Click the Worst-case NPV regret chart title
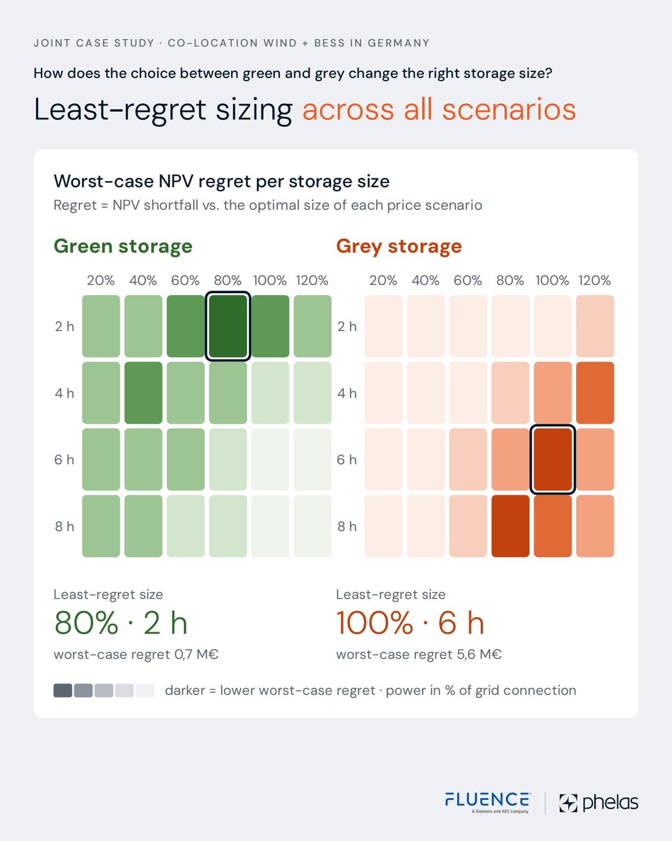This screenshot has width=672, height=841. pyautogui.click(x=222, y=181)
